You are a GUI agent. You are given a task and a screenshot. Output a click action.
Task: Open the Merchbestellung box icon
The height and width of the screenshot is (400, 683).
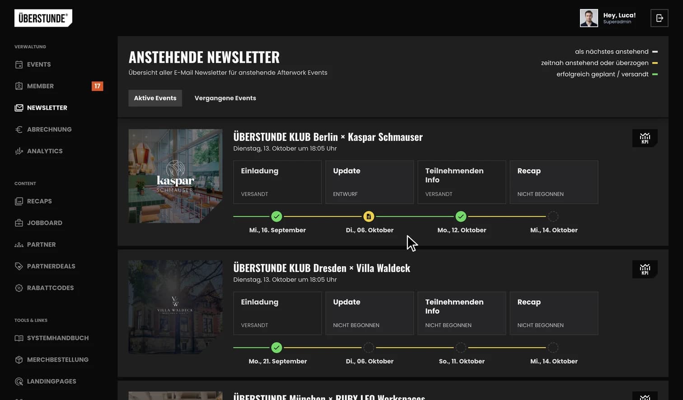click(19, 360)
